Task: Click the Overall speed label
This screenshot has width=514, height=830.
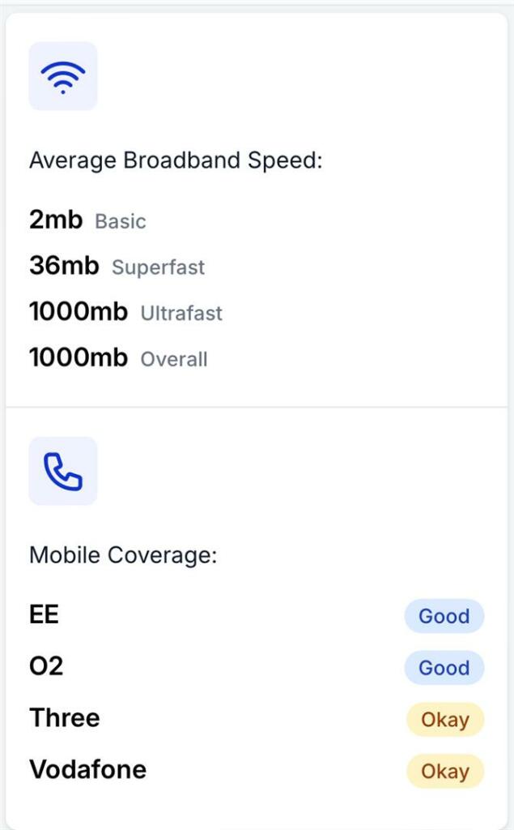Action: tap(174, 359)
